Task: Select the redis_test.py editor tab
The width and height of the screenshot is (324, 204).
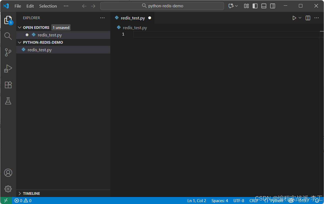Action: click(x=133, y=18)
